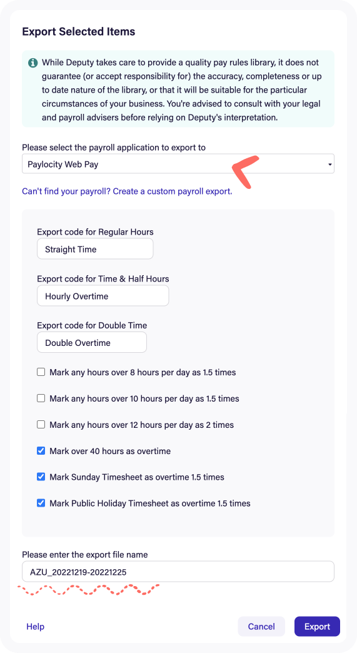Uncheck 'Mark over 40 hours as overtime'
The image size is (357, 653).
click(x=41, y=450)
